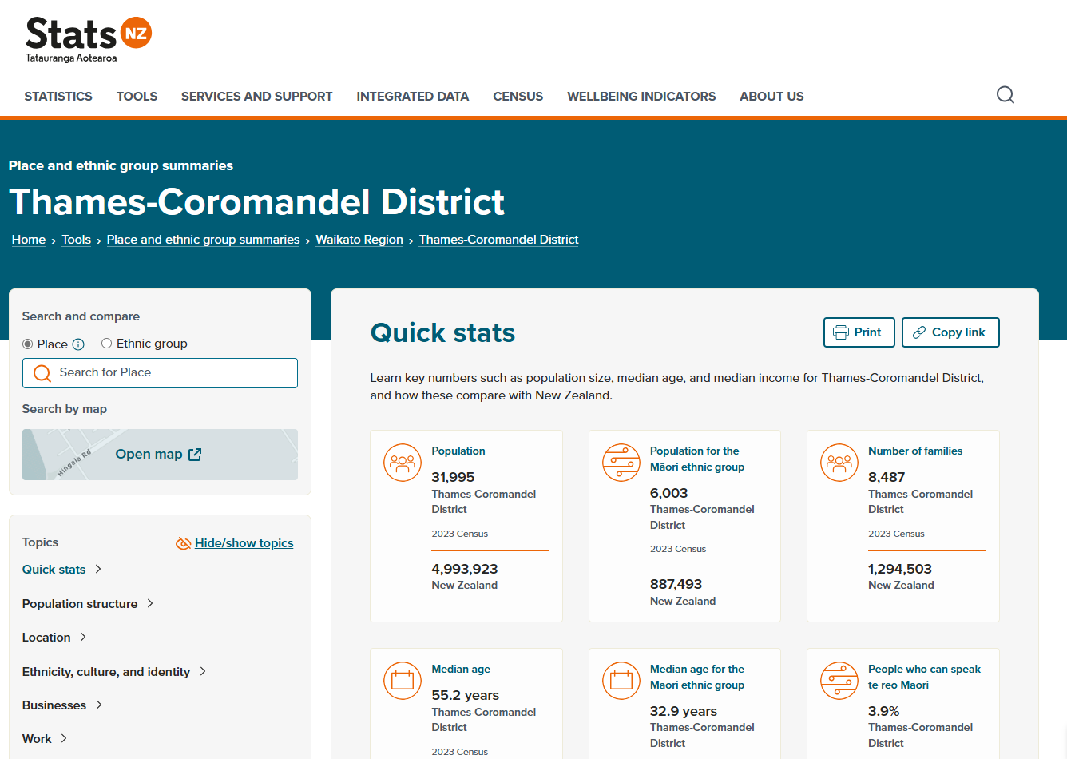Image resolution: width=1067 pixels, height=759 pixels.
Task: Expand Ethnicity, culture, and identity chevron
Action: pyautogui.click(x=203, y=671)
